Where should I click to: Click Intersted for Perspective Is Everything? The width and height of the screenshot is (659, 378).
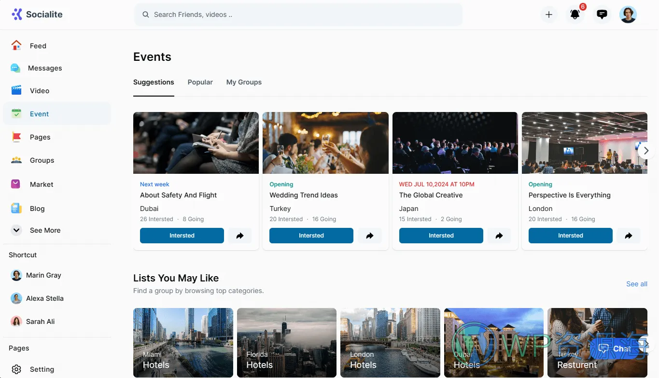(x=570, y=236)
